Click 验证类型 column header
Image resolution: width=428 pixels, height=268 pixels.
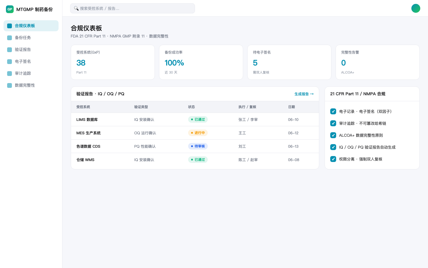coord(141,107)
